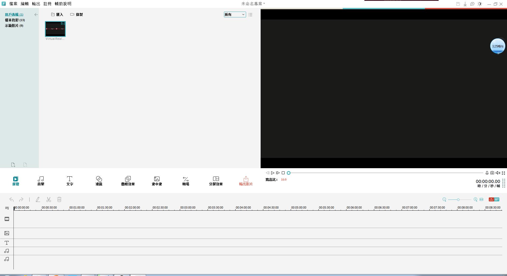This screenshot has width=507, height=276.
Task: Open the 輔助說明 menu
Action: tap(63, 4)
